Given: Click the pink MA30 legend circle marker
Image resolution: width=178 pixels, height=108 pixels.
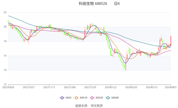Looking at the screenshot, I should (x=92, y=98).
